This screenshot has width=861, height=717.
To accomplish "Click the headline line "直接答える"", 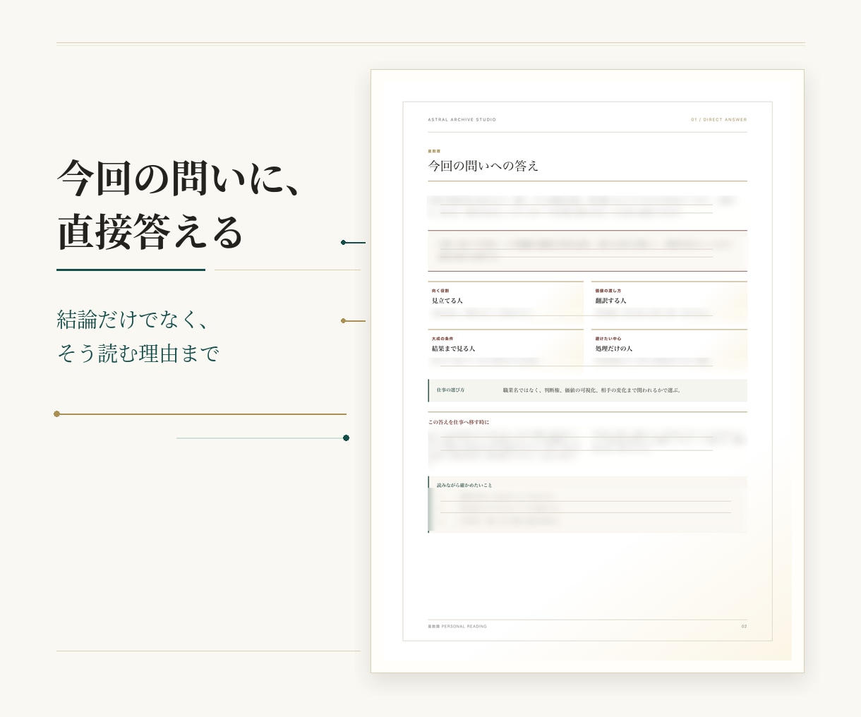I will coord(150,233).
